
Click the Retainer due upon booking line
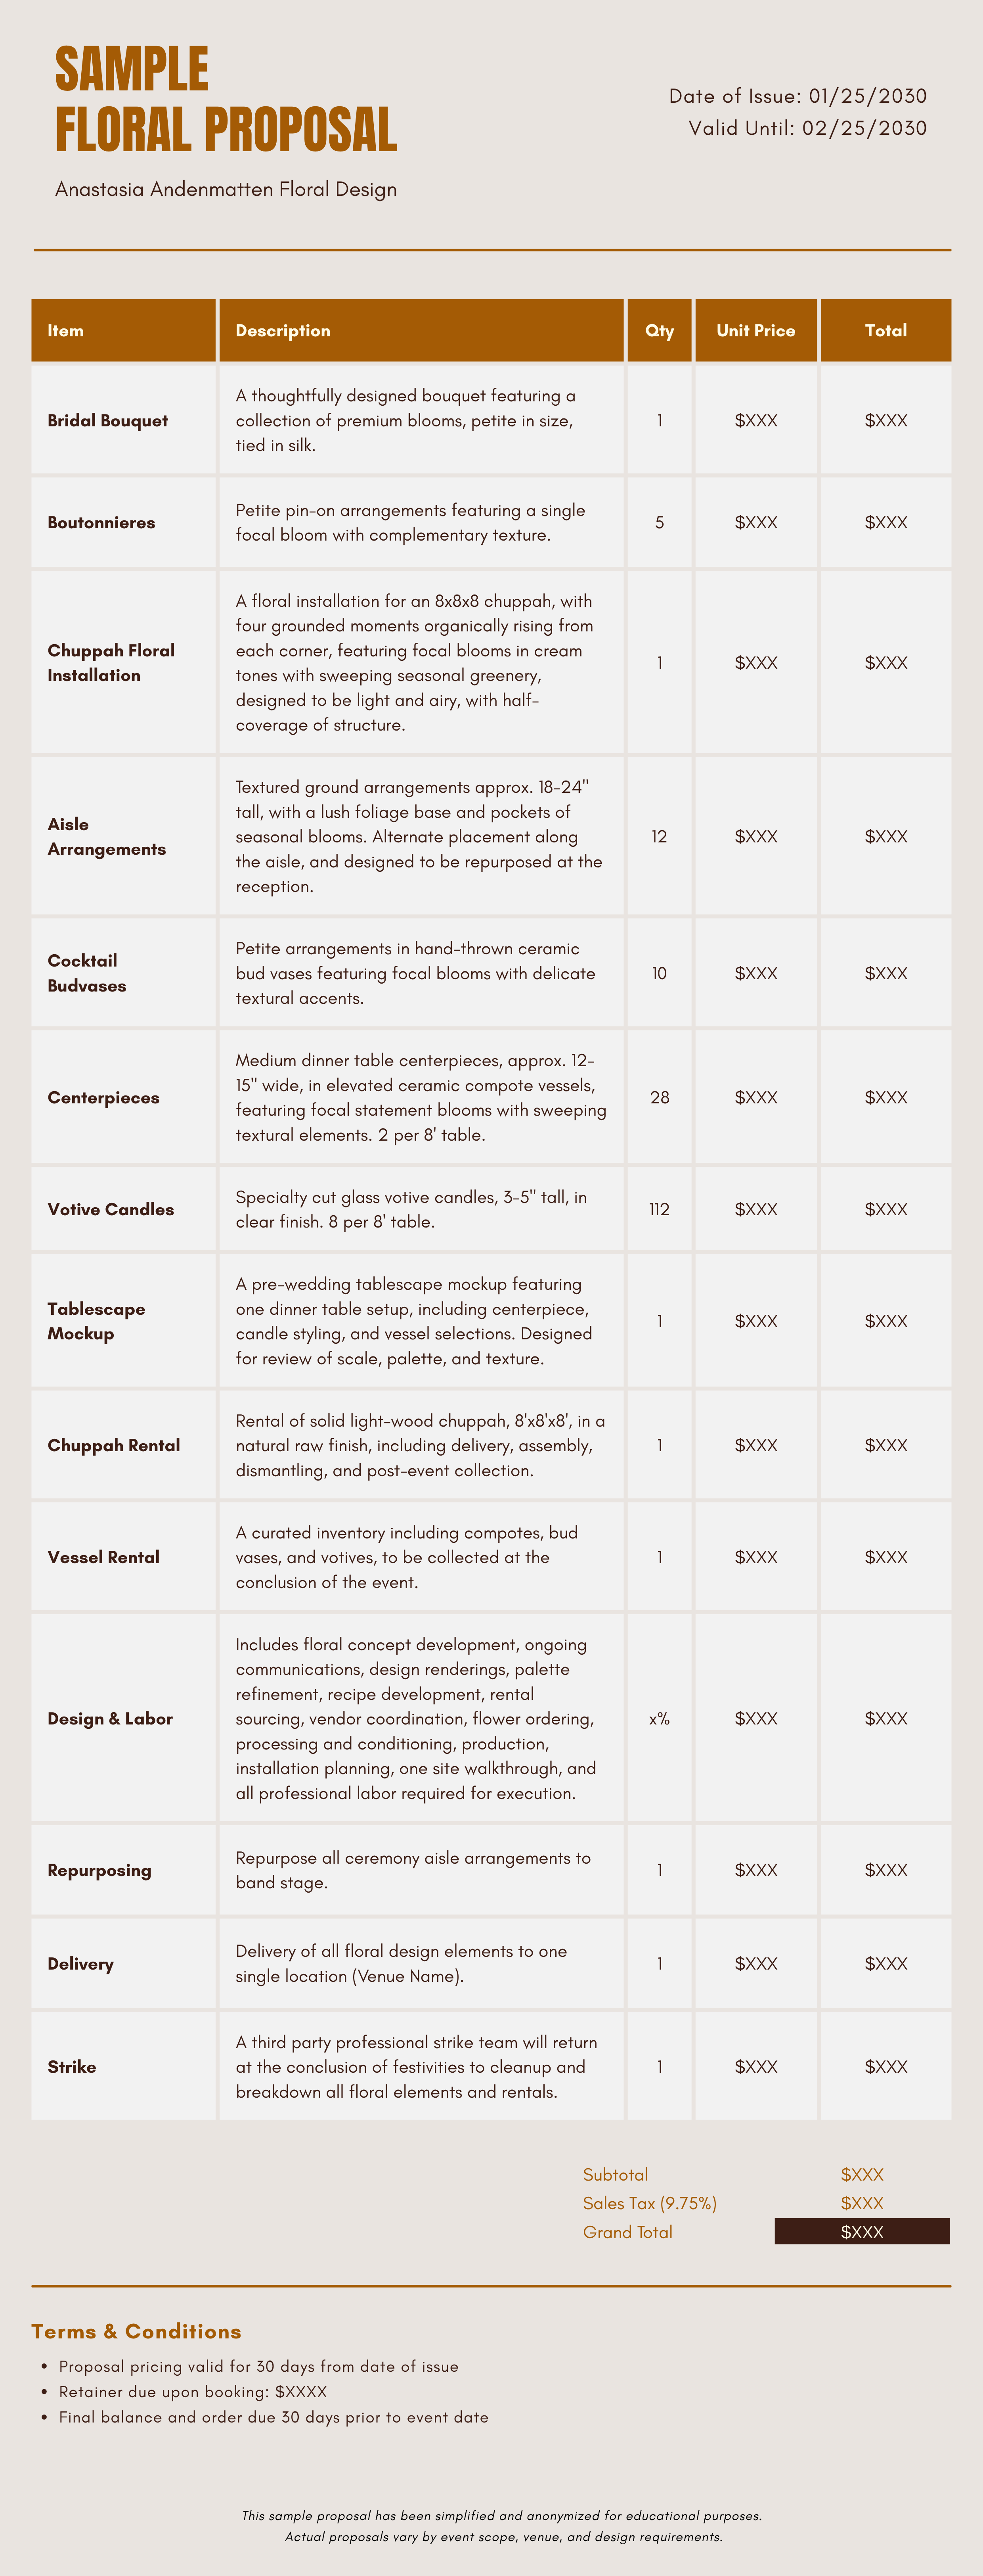pyautogui.click(x=193, y=2391)
